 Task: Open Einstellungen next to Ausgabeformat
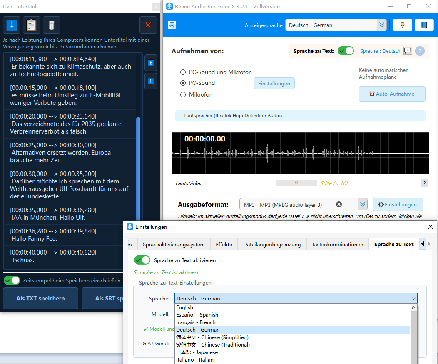[x=398, y=204]
